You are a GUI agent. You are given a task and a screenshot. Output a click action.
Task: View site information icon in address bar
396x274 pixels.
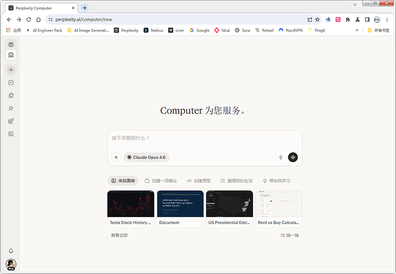point(51,20)
